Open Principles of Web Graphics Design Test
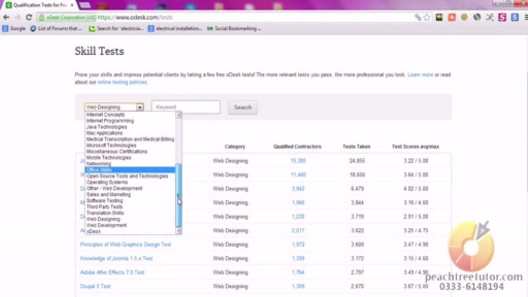This screenshot has width=528, height=297. (125, 245)
